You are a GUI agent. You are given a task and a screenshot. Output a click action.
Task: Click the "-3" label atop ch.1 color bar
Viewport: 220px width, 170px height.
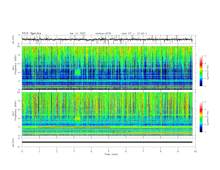click(x=205, y=56)
